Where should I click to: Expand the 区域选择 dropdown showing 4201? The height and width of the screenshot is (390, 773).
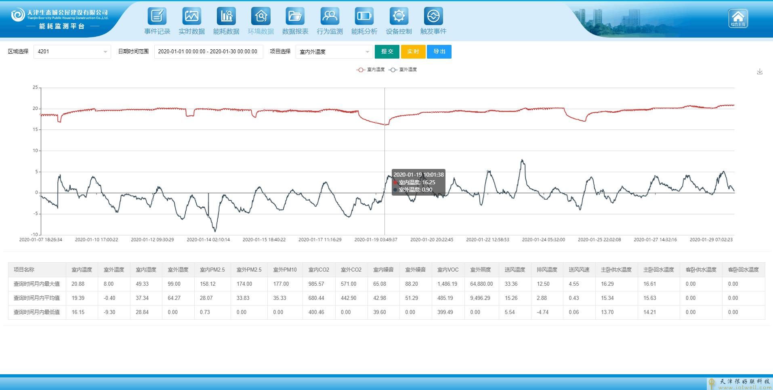72,52
